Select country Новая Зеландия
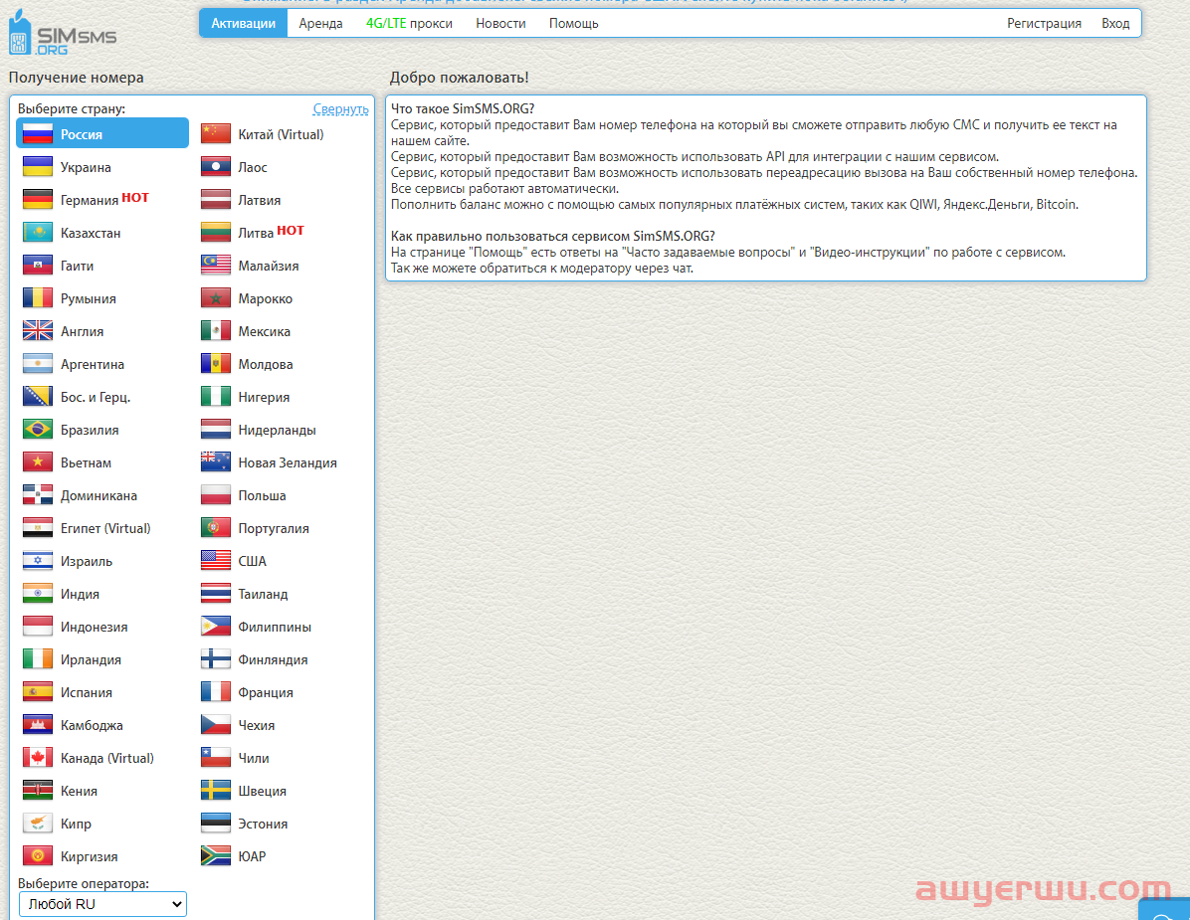The width and height of the screenshot is (1190, 920). 288,462
